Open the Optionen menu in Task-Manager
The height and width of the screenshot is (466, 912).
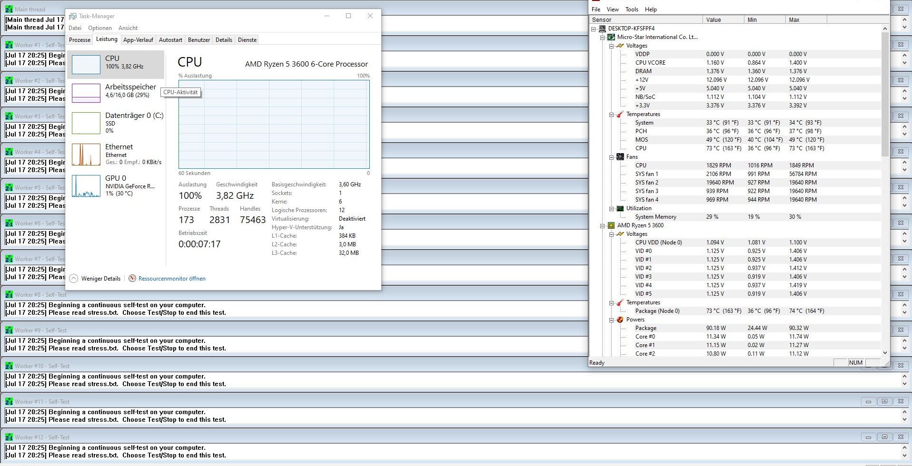pyautogui.click(x=100, y=28)
